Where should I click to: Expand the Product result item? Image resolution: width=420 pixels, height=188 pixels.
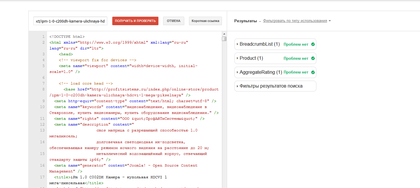[x=251, y=58]
